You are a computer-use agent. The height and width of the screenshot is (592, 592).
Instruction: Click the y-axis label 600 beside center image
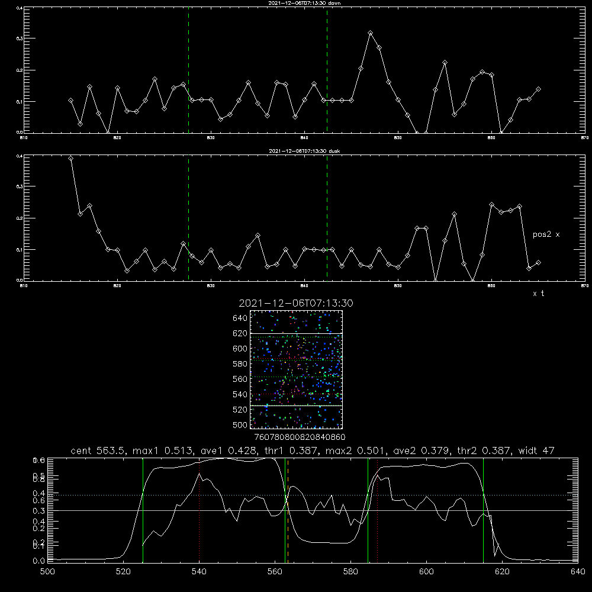pos(240,349)
